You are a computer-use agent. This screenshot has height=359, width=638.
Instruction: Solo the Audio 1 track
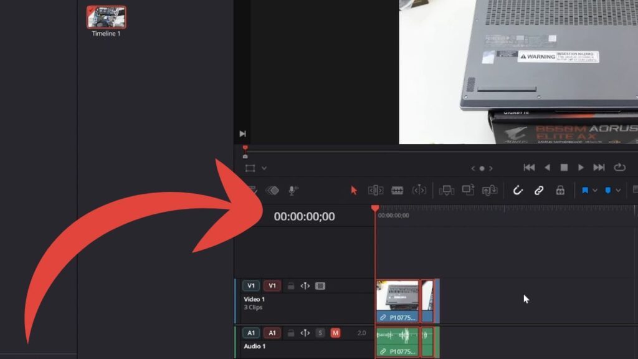[x=320, y=333]
